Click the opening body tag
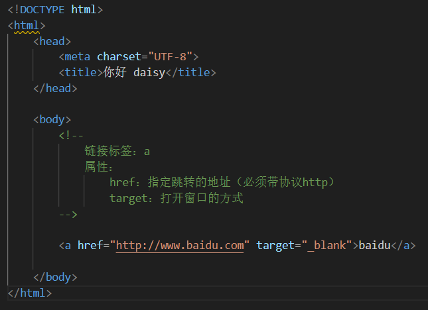The image size is (428, 310). pyautogui.click(x=52, y=120)
